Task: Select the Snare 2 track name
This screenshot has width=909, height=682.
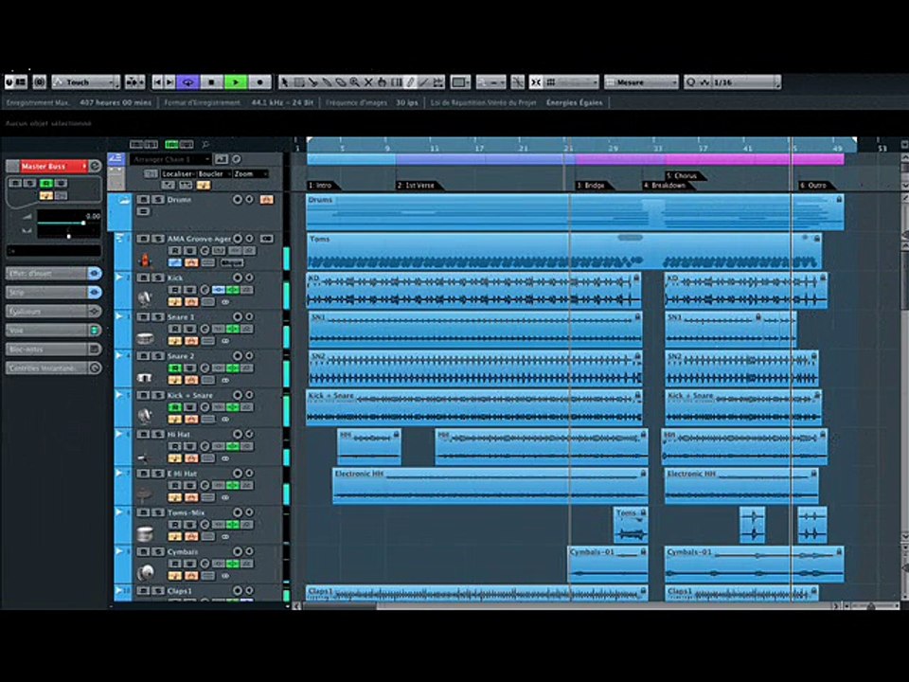Action: pyautogui.click(x=181, y=356)
